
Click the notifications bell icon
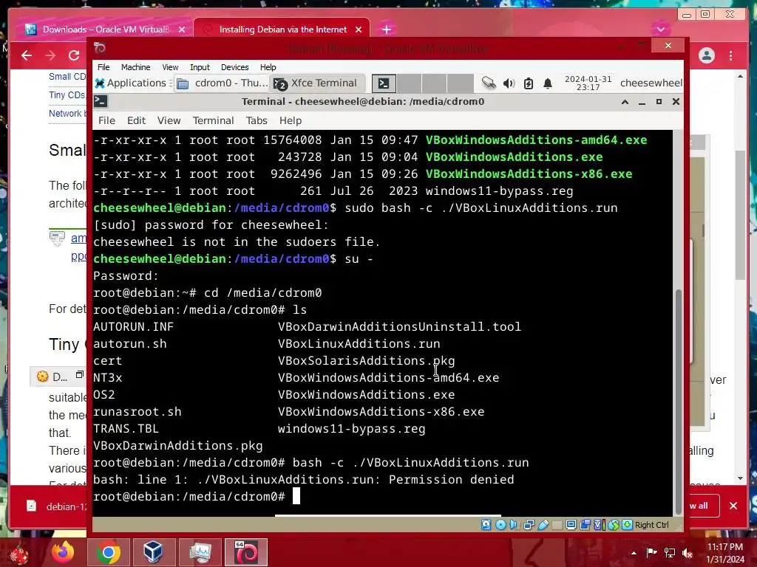[x=548, y=83]
